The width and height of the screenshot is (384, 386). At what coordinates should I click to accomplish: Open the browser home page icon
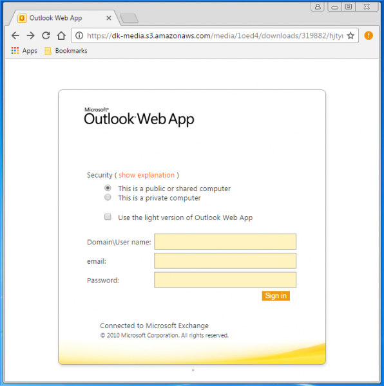(61, 35)
